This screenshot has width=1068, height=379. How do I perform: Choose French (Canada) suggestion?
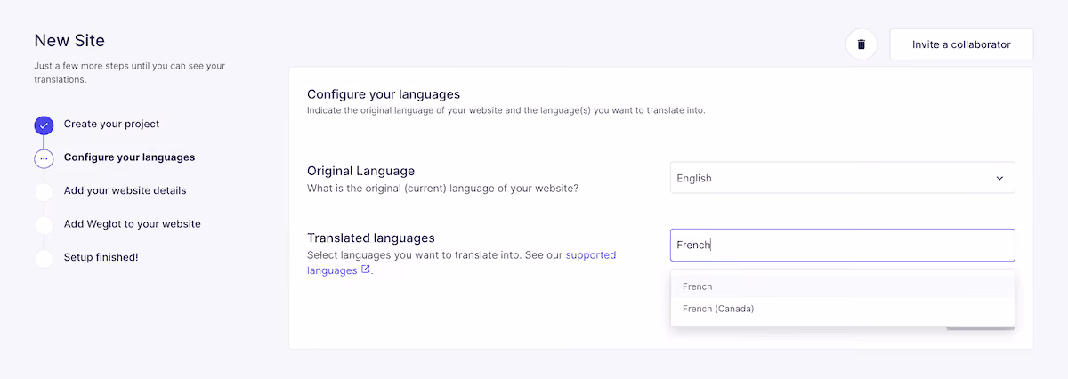coord(842,309)
